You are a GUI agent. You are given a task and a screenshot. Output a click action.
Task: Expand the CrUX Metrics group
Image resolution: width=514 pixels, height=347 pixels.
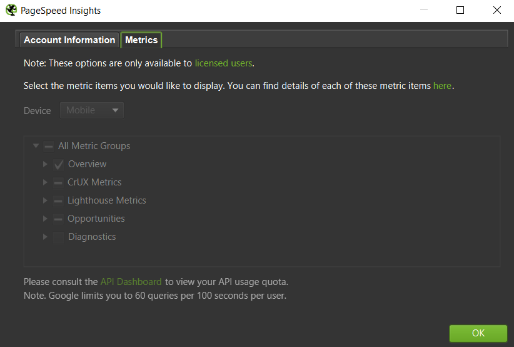tap(45, 182)
